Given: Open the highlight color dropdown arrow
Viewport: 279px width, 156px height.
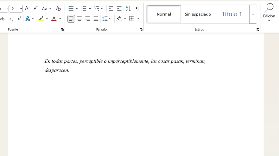Looking at the screenshot, I should coord(47,19).
